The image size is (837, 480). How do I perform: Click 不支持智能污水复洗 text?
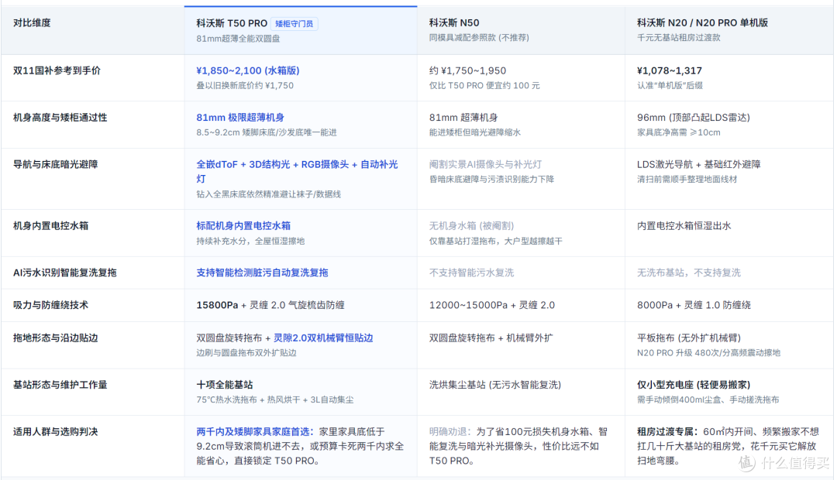[471, 273]
